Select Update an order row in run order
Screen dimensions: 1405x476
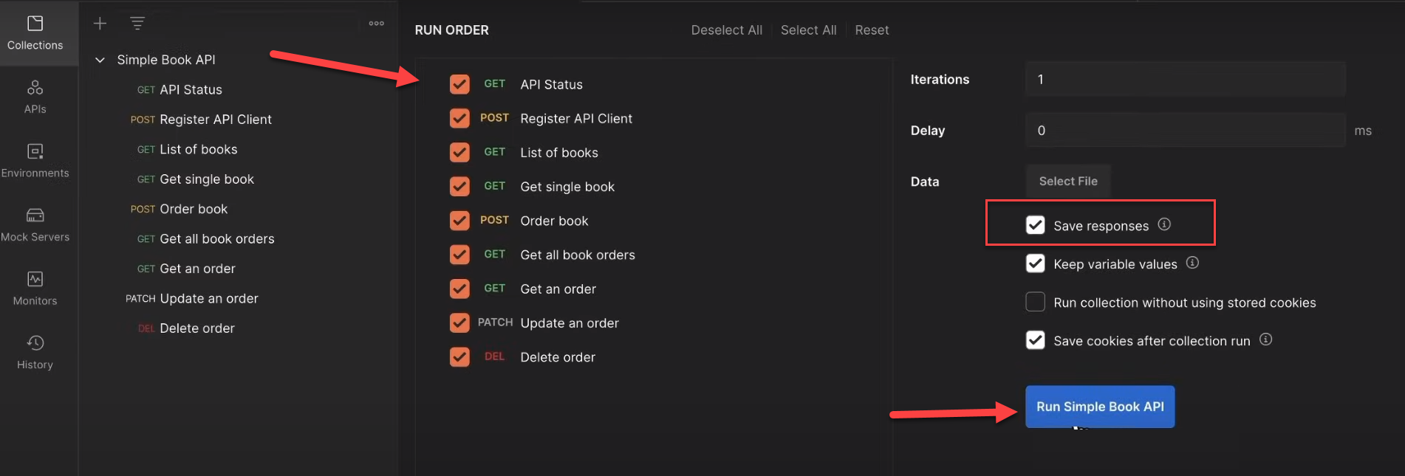pos(570,322)
